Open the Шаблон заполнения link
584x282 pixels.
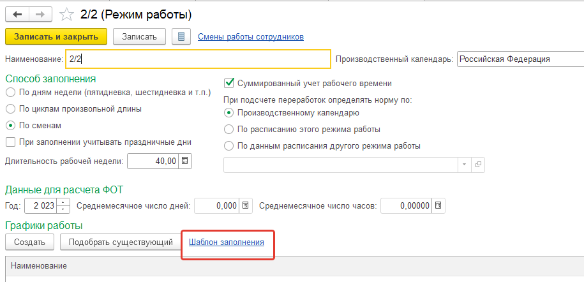pos(227,242)
